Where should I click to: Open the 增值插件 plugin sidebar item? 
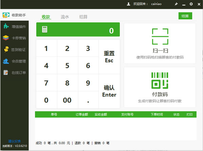[15, 26]
